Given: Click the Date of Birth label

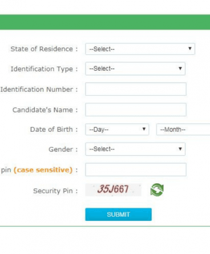Looking at the screenshot, I should [x=54, y=130].
